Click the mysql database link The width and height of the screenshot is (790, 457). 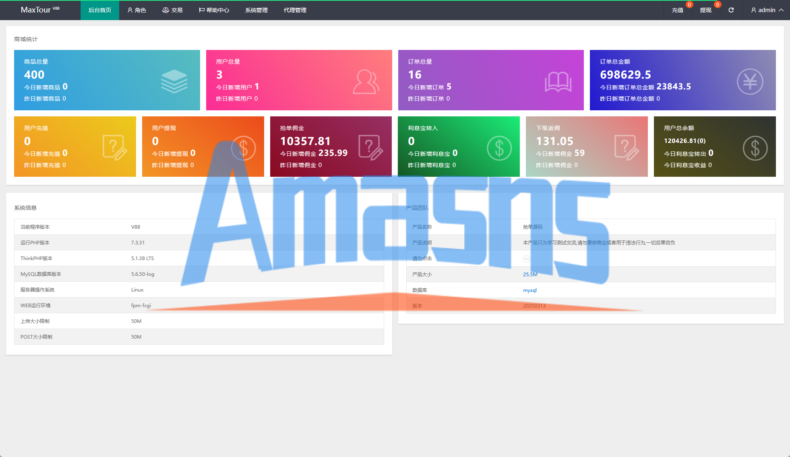(x=529, y=290)
